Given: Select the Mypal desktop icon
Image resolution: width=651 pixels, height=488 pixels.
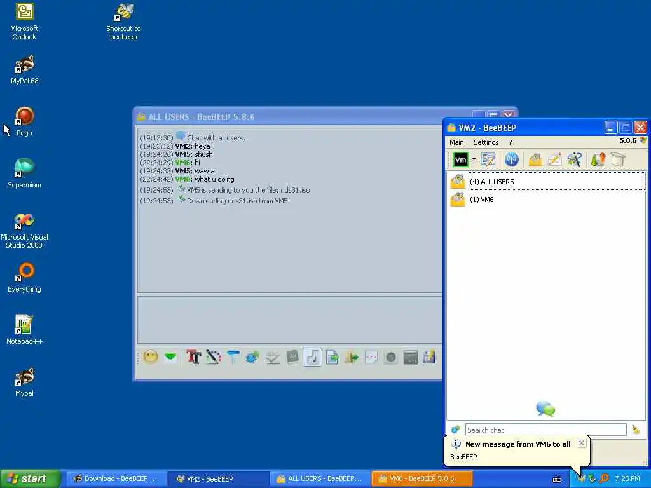Looking at the screenshot, I should [x=24, y=382].
